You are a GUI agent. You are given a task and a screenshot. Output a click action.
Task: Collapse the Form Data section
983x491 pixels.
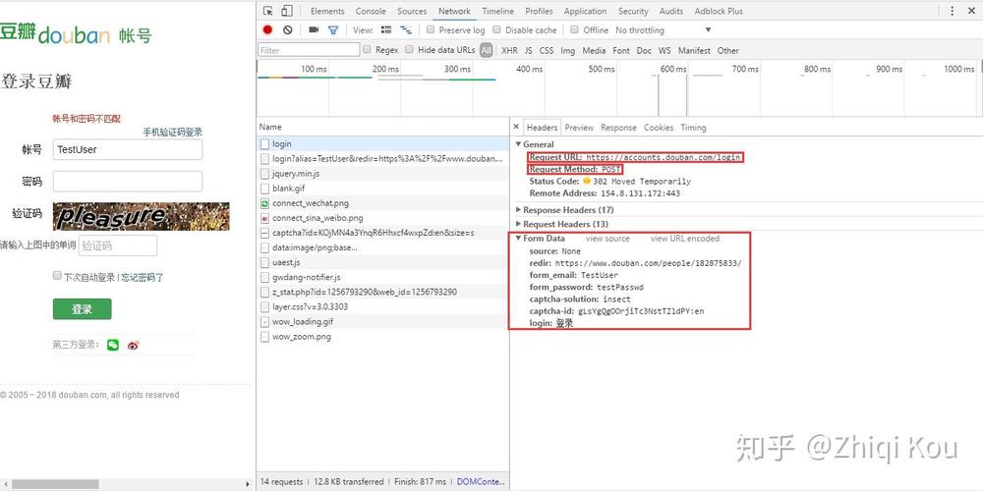519,239
